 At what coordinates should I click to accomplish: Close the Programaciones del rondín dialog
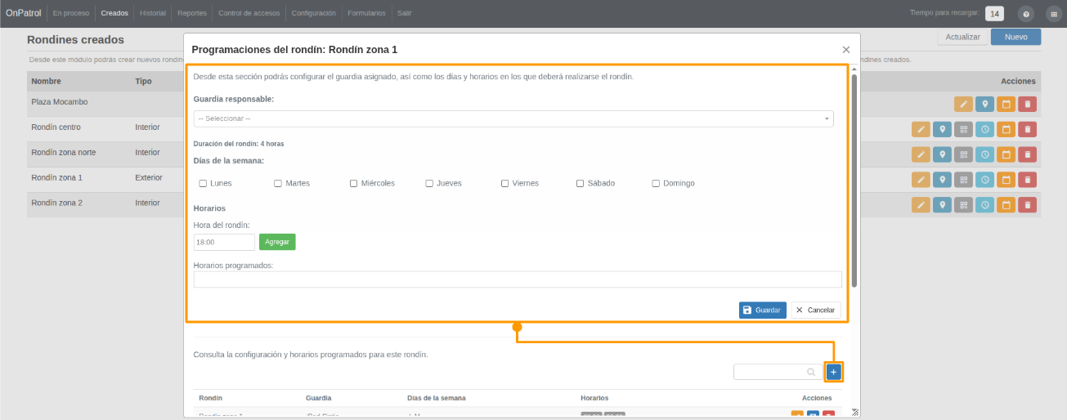[846, 50]
